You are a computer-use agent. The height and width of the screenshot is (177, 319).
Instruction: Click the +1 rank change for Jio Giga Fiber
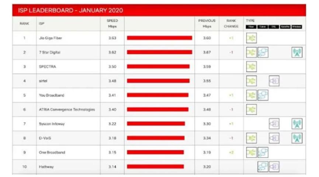coord(231,38)
